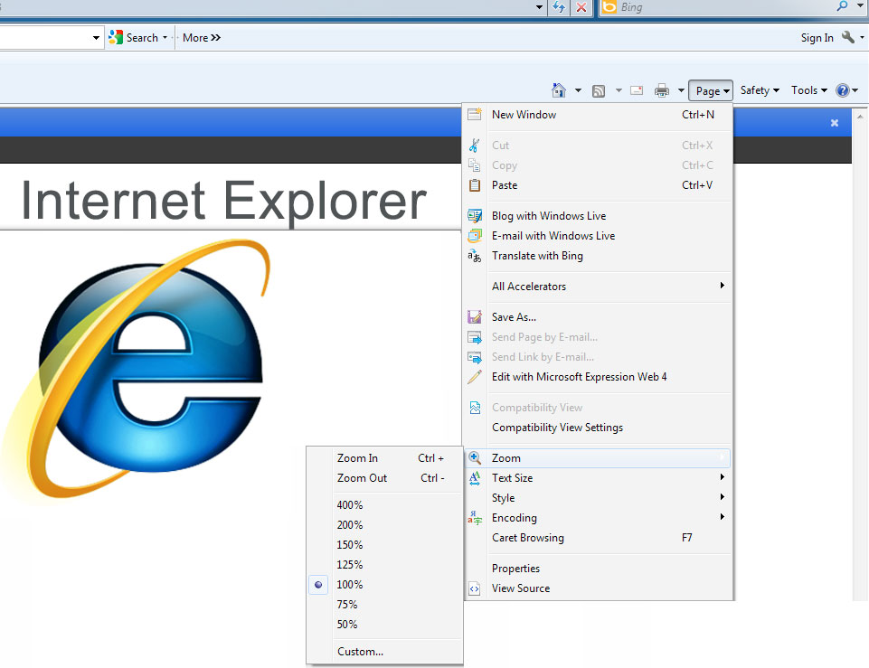Open the Tools menu
This screenshot has width=869, height=668.
pyautogui.click(x=809, y=90)
